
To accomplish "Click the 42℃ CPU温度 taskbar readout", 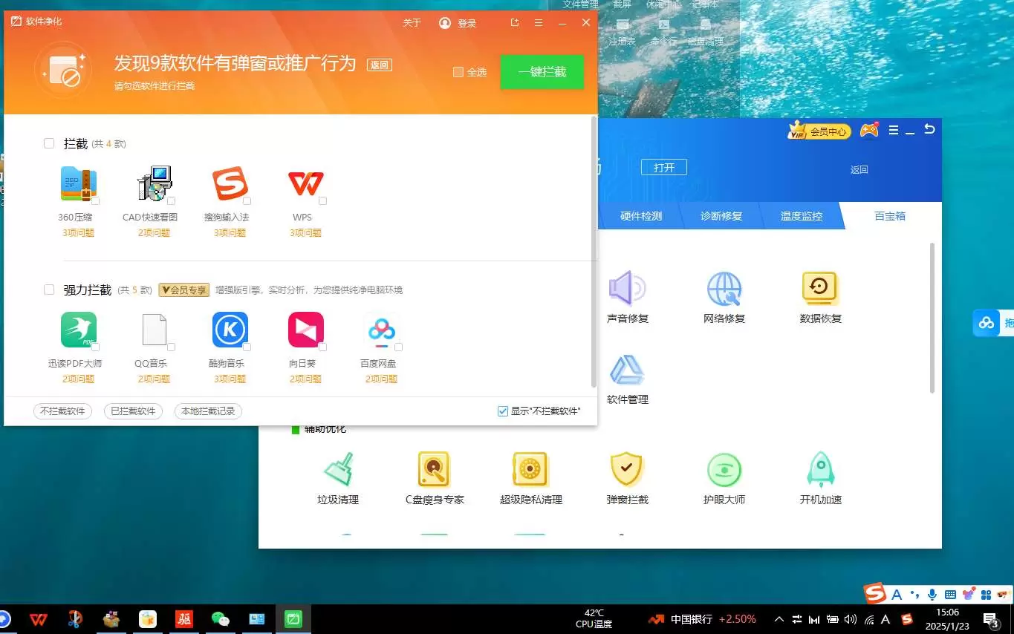I will click(594, 618).
